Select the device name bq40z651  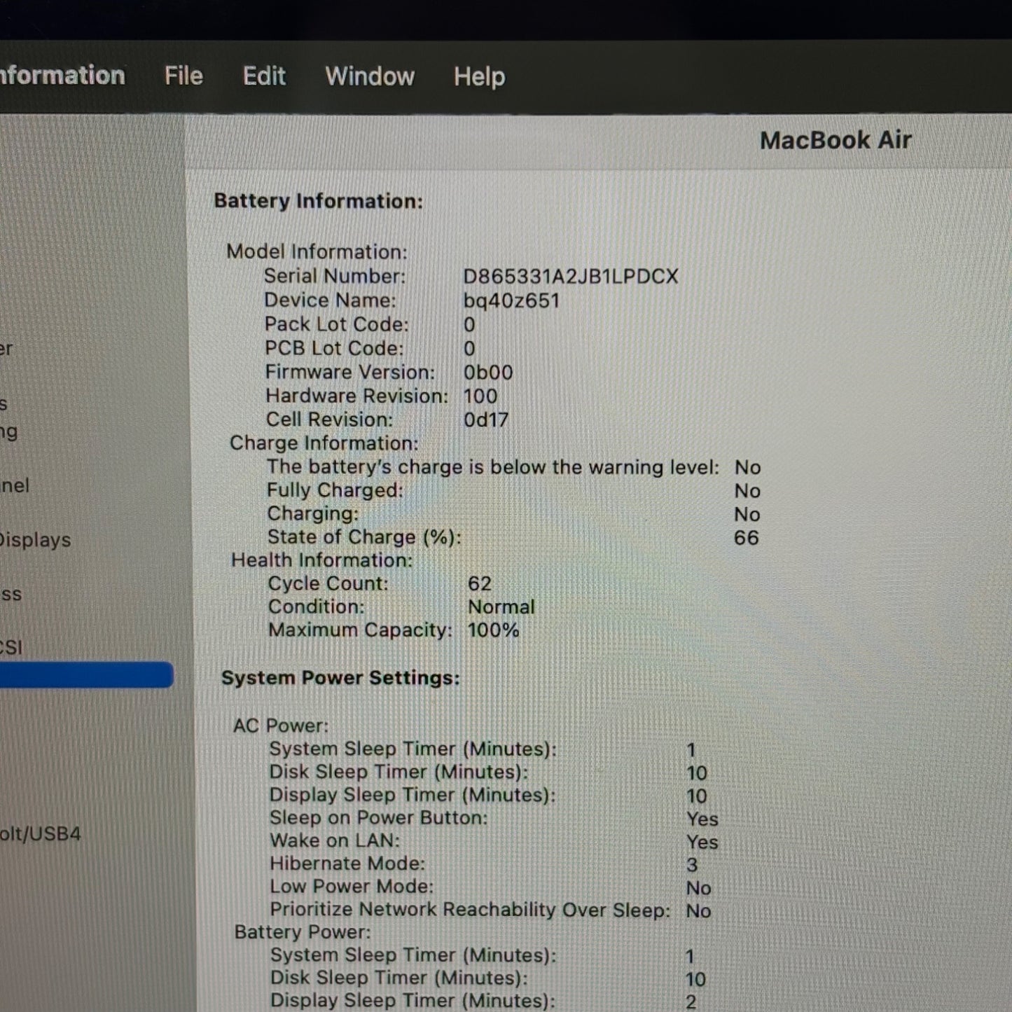[511, 301]
